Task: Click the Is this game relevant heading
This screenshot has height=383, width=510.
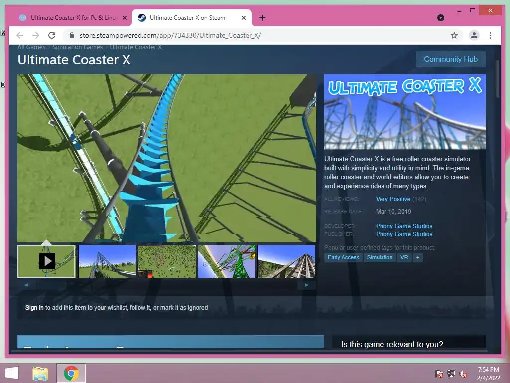Action: [392, 344]
